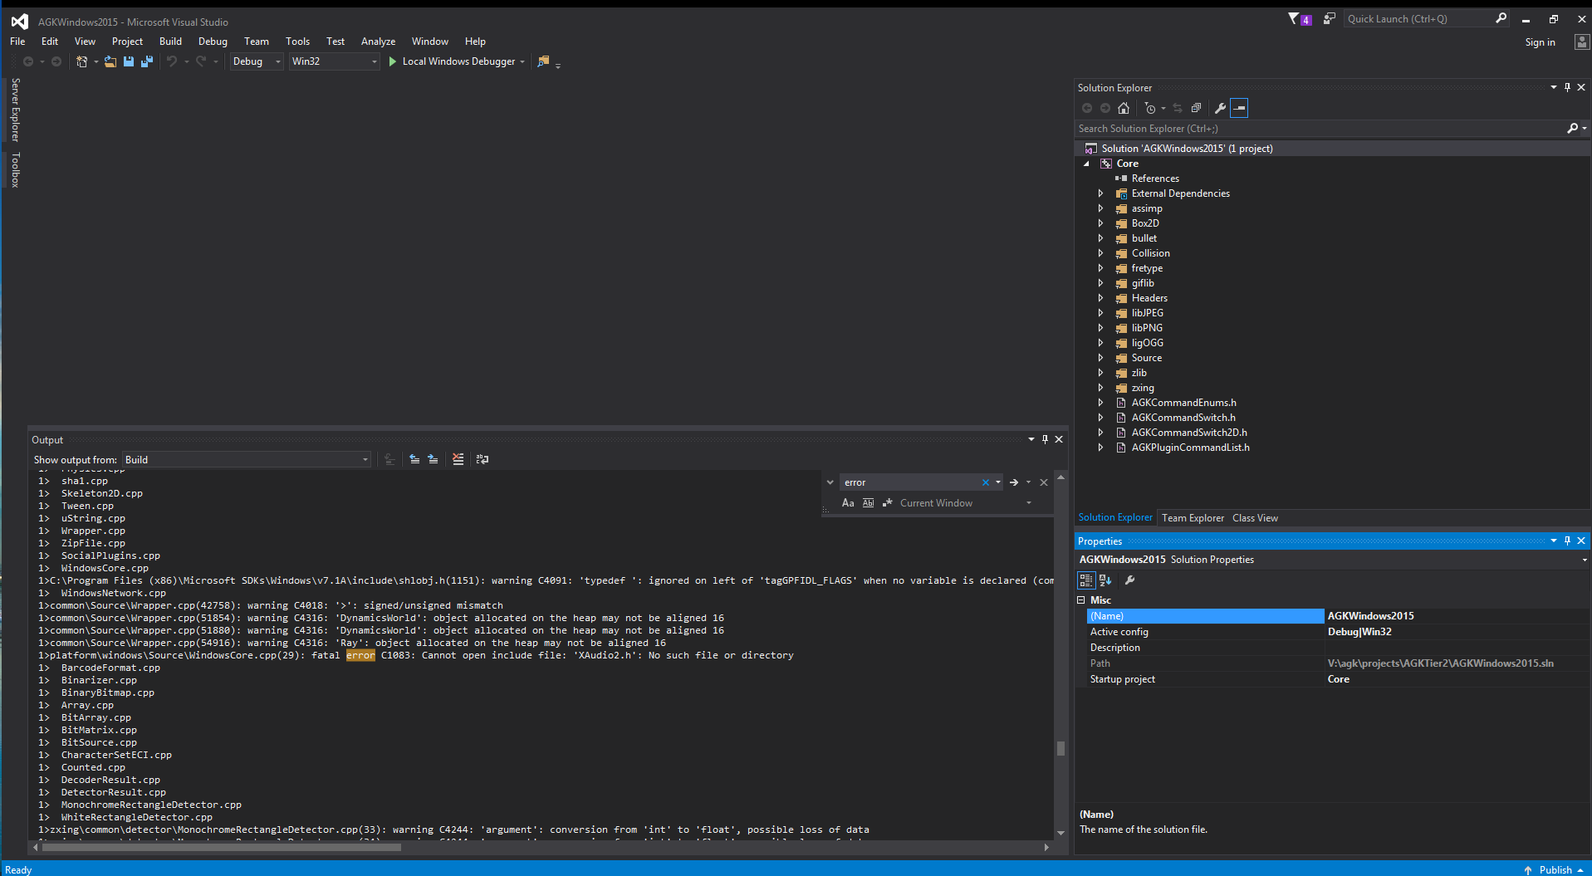Toggle Use Regular Expressions in Find box
The image size is (1592, 876).
pos(888,503)
